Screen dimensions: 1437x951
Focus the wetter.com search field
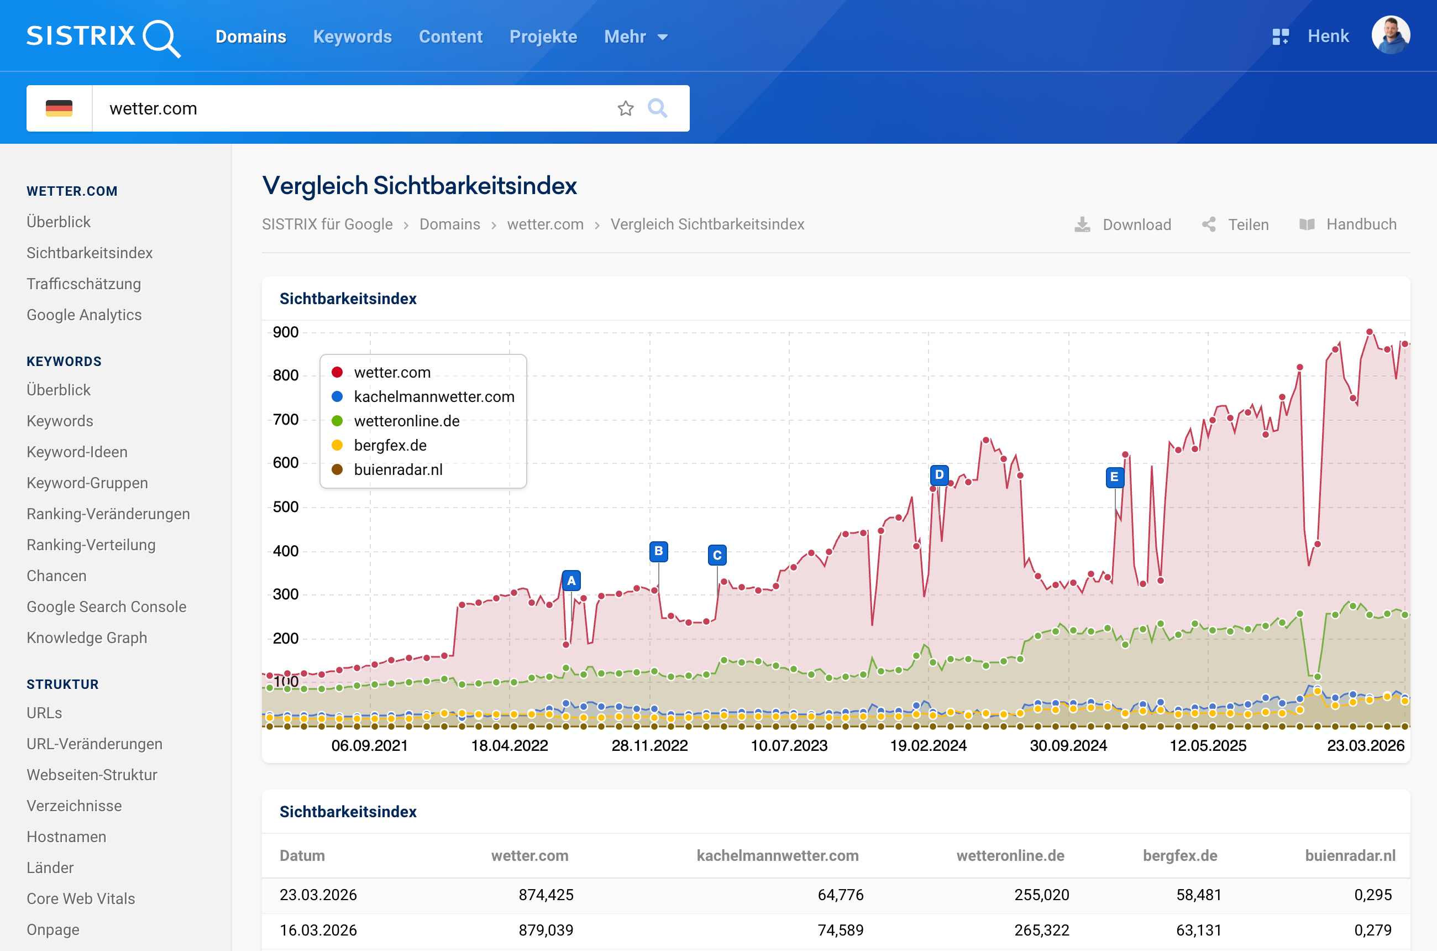[352, 108]
